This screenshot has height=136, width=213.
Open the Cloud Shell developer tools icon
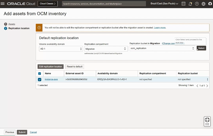pyautogui.click(x=184, y=4)
